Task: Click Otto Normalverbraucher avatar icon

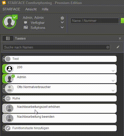Action: pyautogui.click(x=9, y=89)
